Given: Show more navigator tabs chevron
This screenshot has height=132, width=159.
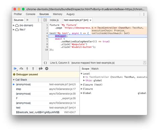Looking at the screenshot, I should tap(27, 20).
